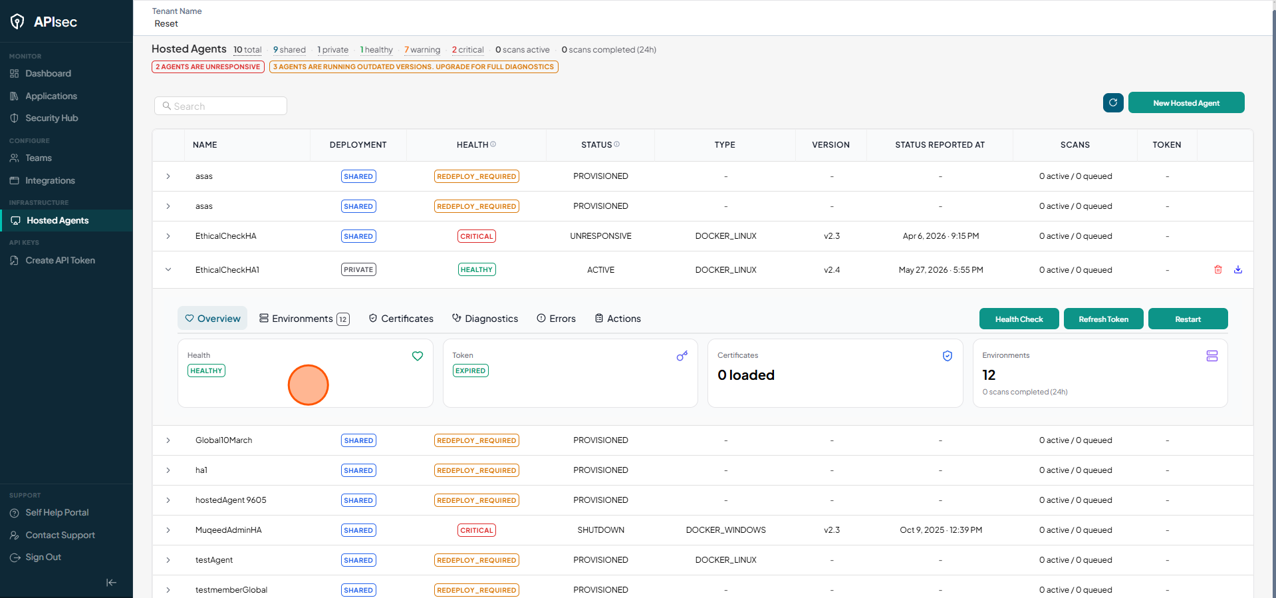This screenshot has height=598, width=1276.
Task: Click the Health column info icon
Action: click(x=493, y=144)
